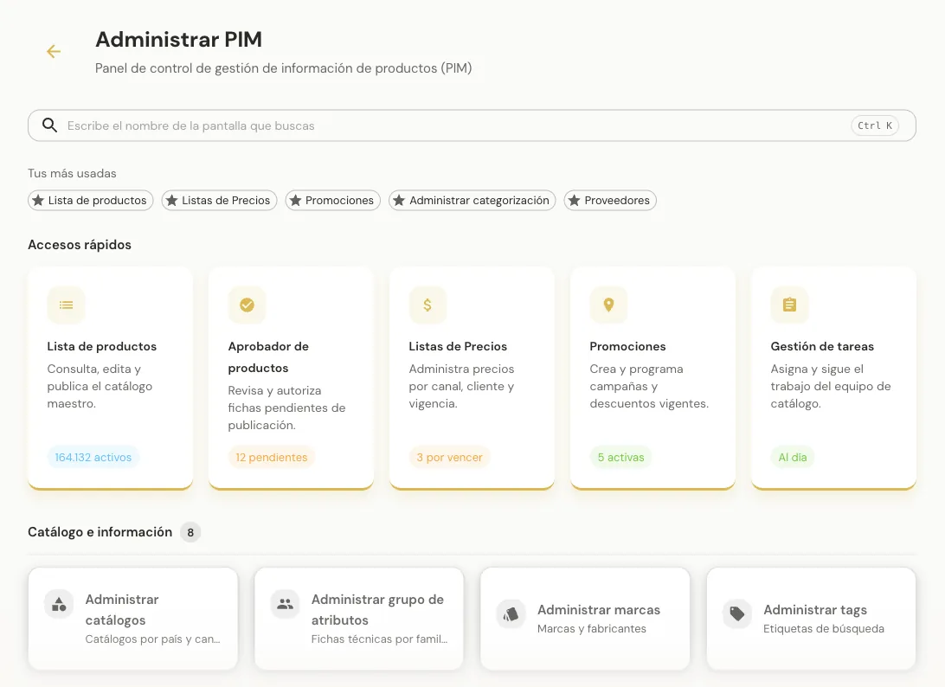Open the Lista de productos quick access card
The height and width of the screenshot is (687, 945).
pos(110,378)
